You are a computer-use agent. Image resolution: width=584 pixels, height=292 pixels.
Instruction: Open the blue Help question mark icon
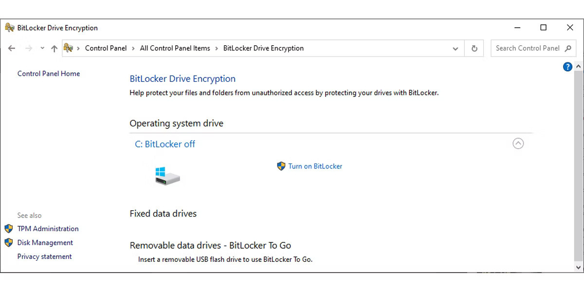pyautogui.click(x=567, y=67)
